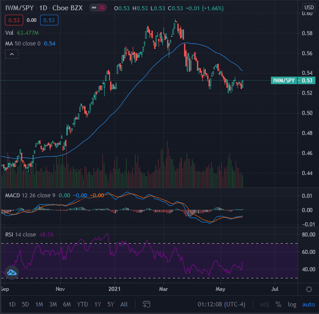
Task: Toggle the log scale option
Action: (x=292, y=304)
